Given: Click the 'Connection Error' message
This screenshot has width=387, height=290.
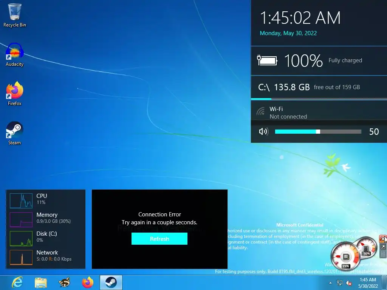Looking at the screenshot, I should pyautogui.click(x=160, y=214).
